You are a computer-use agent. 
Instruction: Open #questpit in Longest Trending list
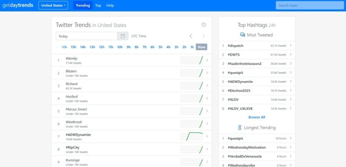point(235,139)
